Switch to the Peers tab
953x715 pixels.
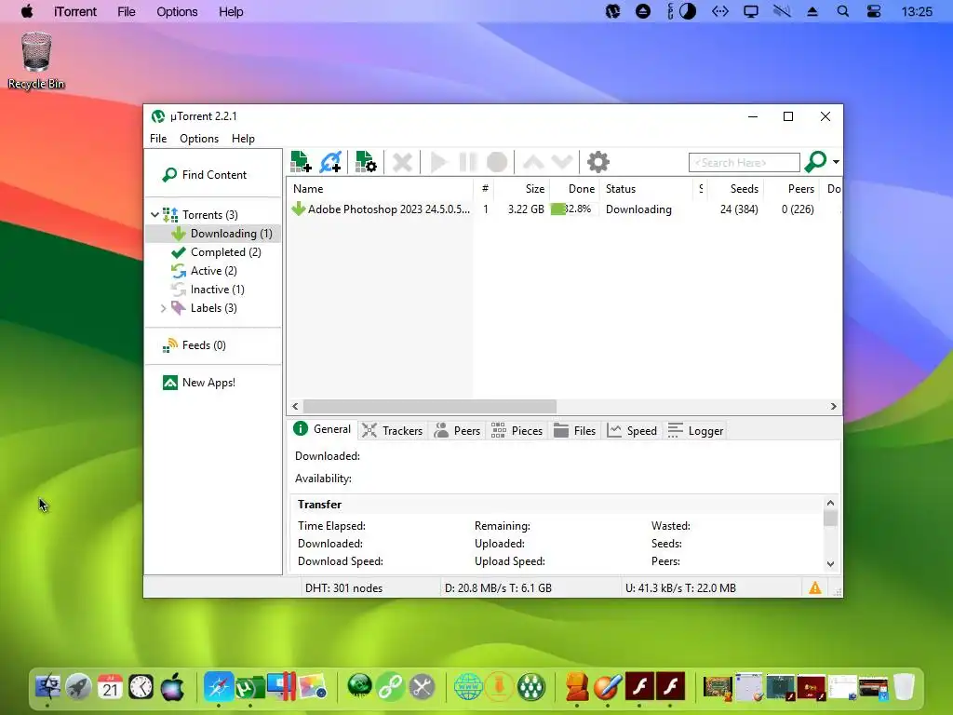[x=457, y=430]
